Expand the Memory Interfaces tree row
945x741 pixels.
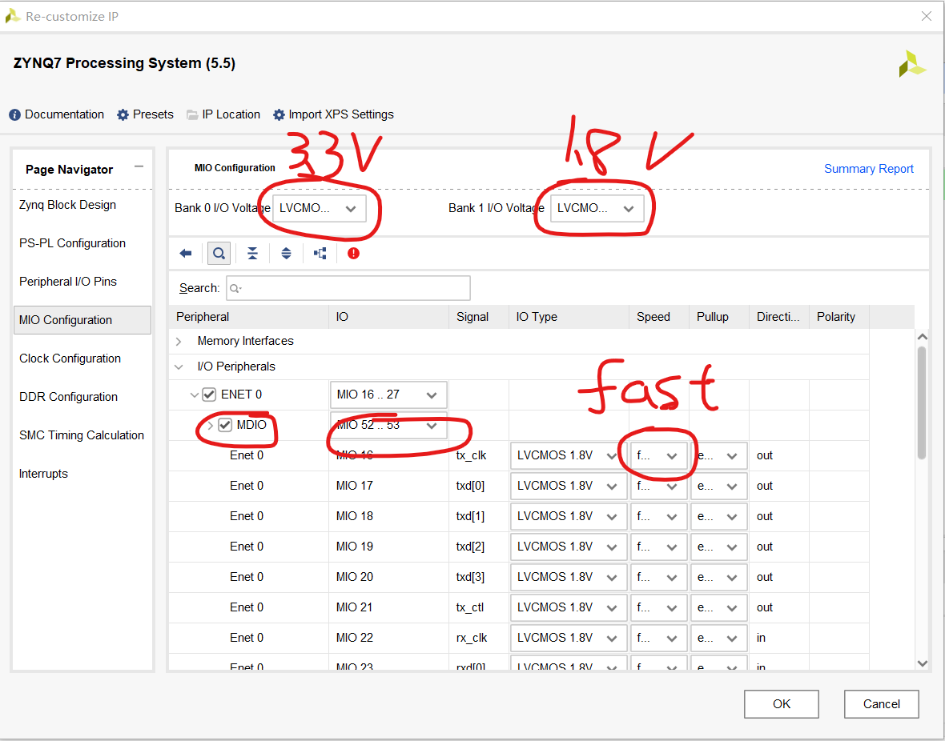coord(179,342)
